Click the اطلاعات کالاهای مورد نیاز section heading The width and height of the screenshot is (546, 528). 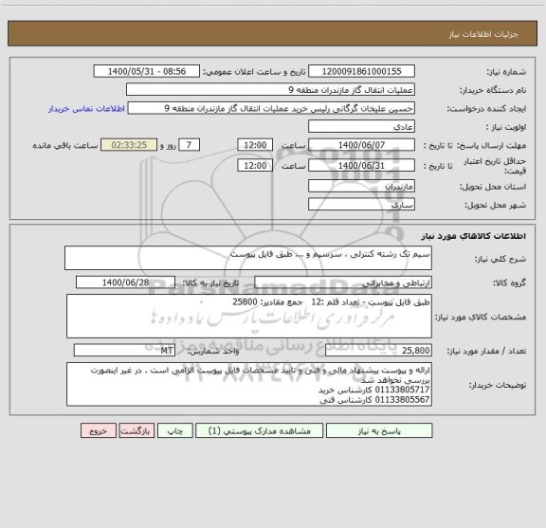(474, 236)
